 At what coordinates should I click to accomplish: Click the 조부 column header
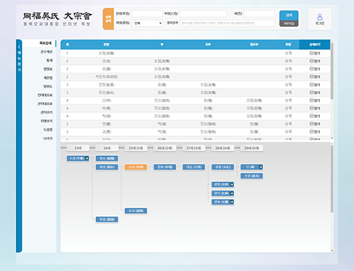point(208,44)
